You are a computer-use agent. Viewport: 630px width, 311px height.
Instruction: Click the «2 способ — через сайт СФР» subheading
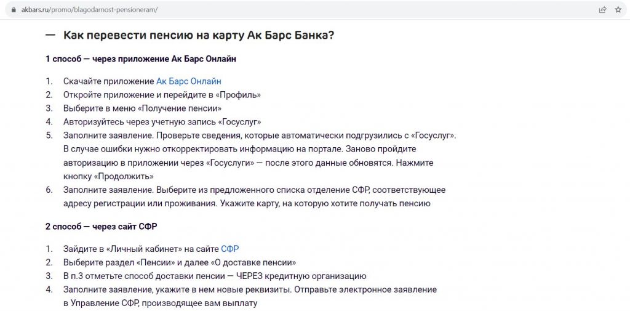tap(102, 227)
